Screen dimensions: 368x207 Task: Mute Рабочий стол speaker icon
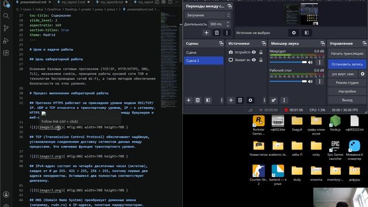310,82
